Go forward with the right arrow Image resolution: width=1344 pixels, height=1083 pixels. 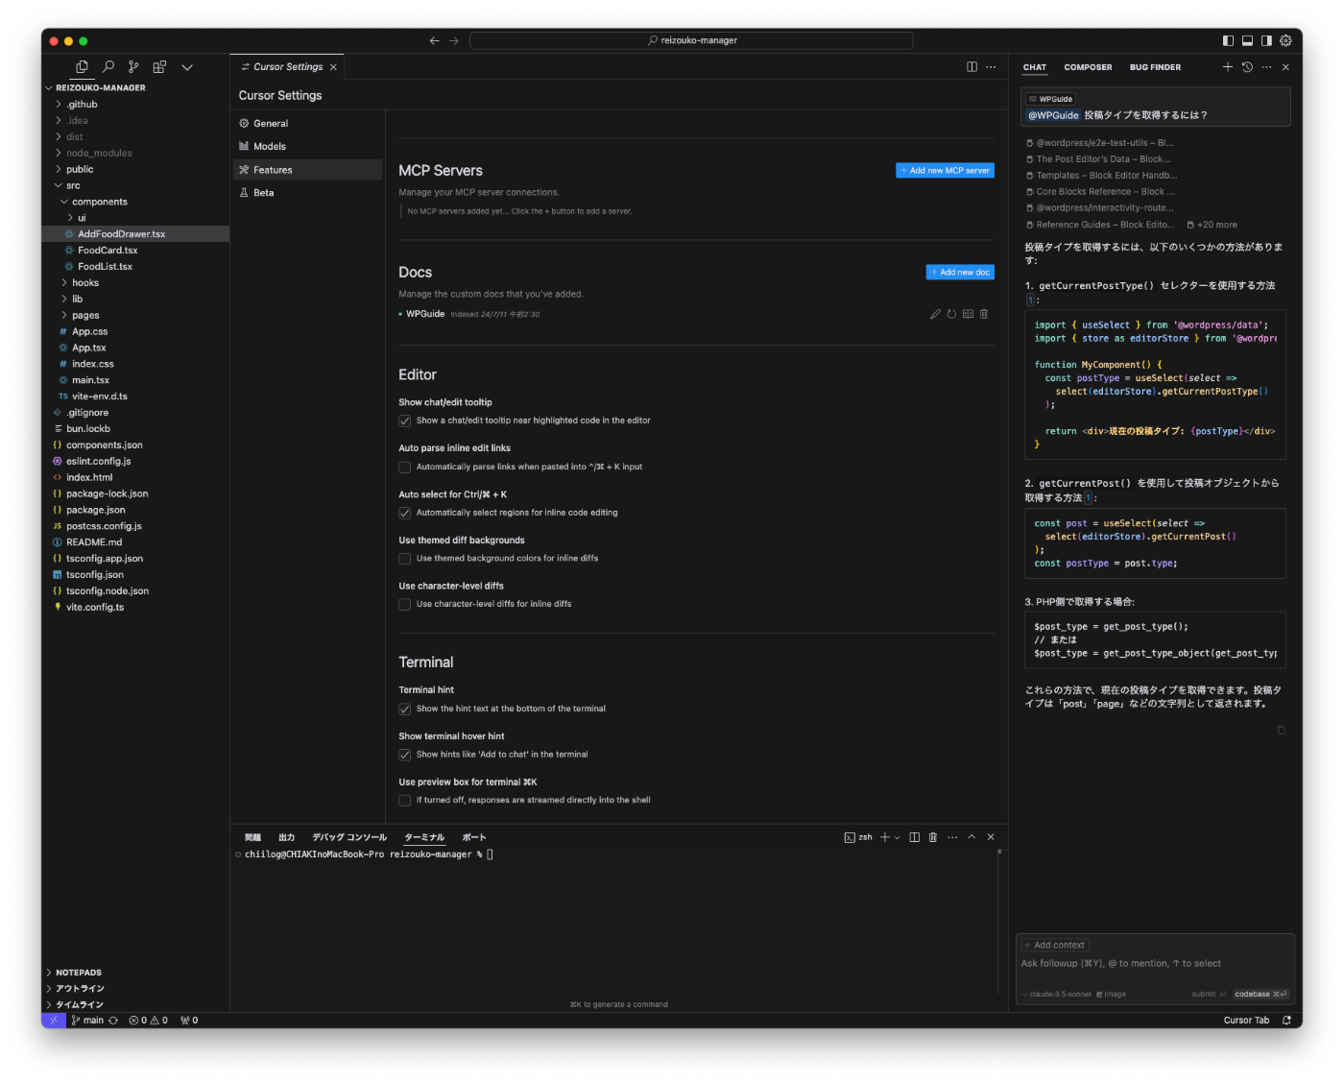[454, 40]
